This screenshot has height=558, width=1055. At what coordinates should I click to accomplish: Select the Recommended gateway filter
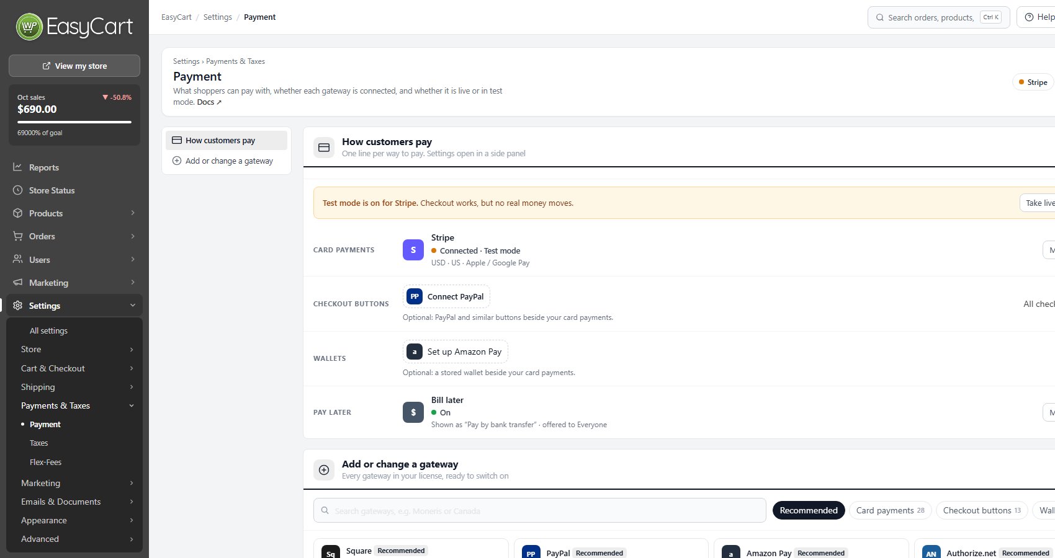(809, 510)
